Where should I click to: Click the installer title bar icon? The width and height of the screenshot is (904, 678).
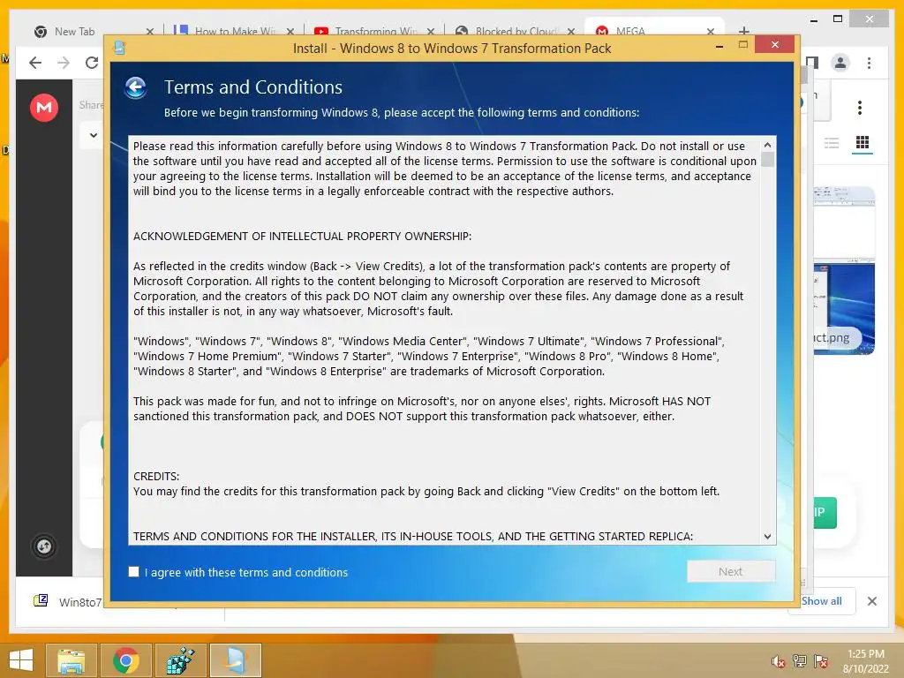click(119, 48)
